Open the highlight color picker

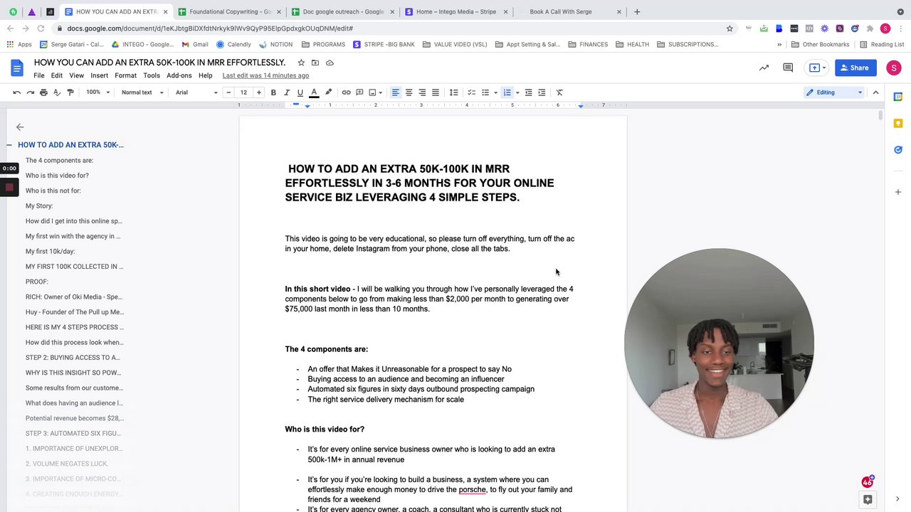click(328, 92)
